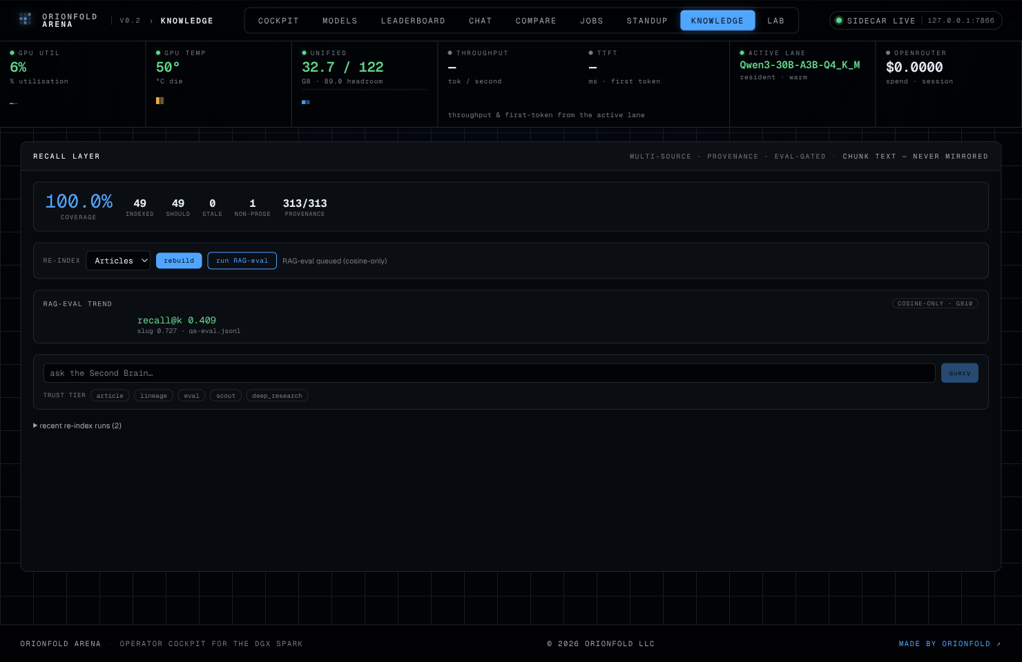1022x662 pixels.
Task: Click the unified memory sparkline bars
Action: pyautogui.click(x=306, y=102)
